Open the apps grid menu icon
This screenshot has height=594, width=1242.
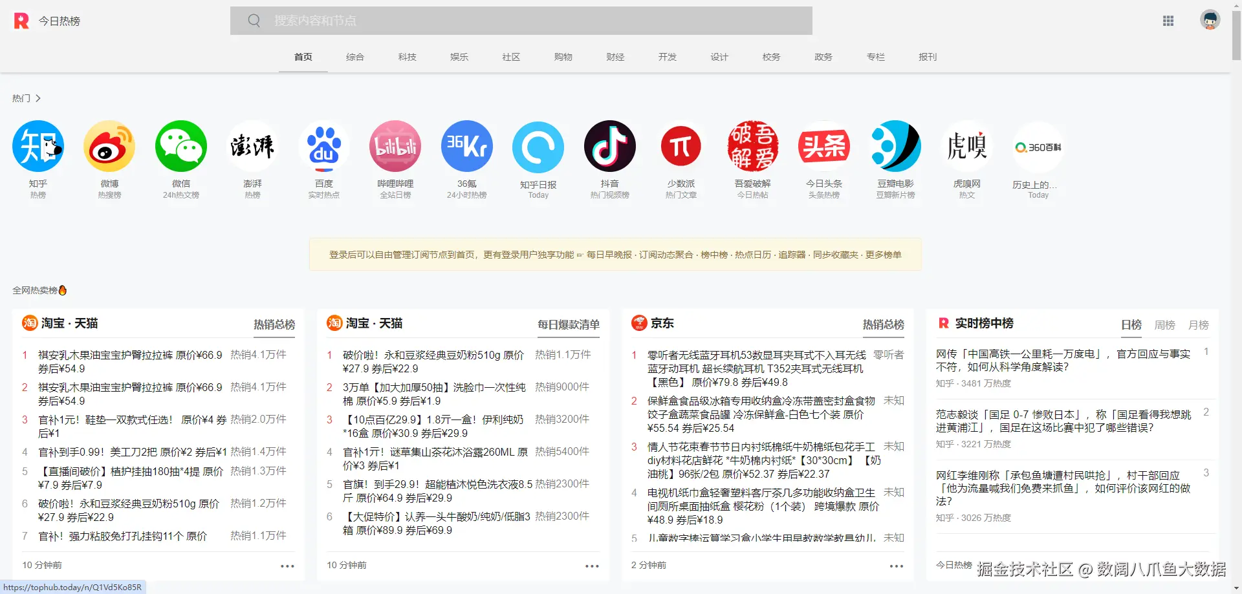(1168, 21)
